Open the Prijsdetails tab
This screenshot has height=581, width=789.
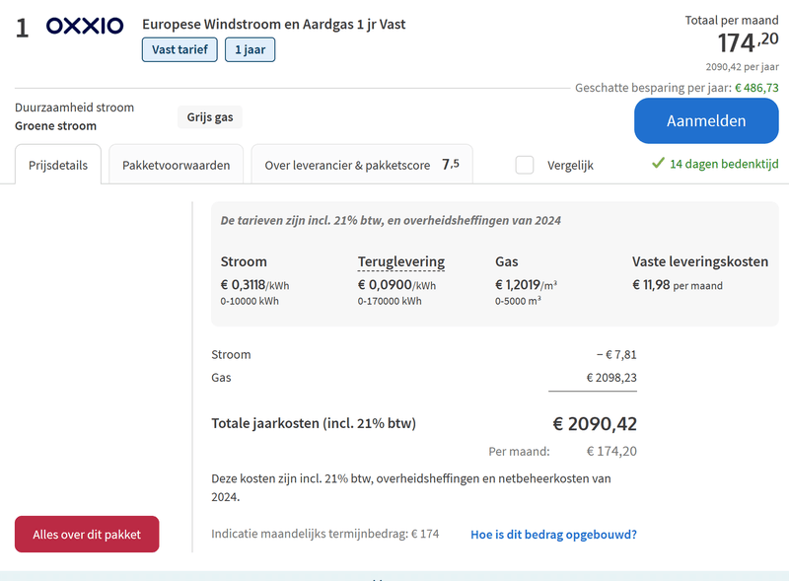click(x=58, y=165)
